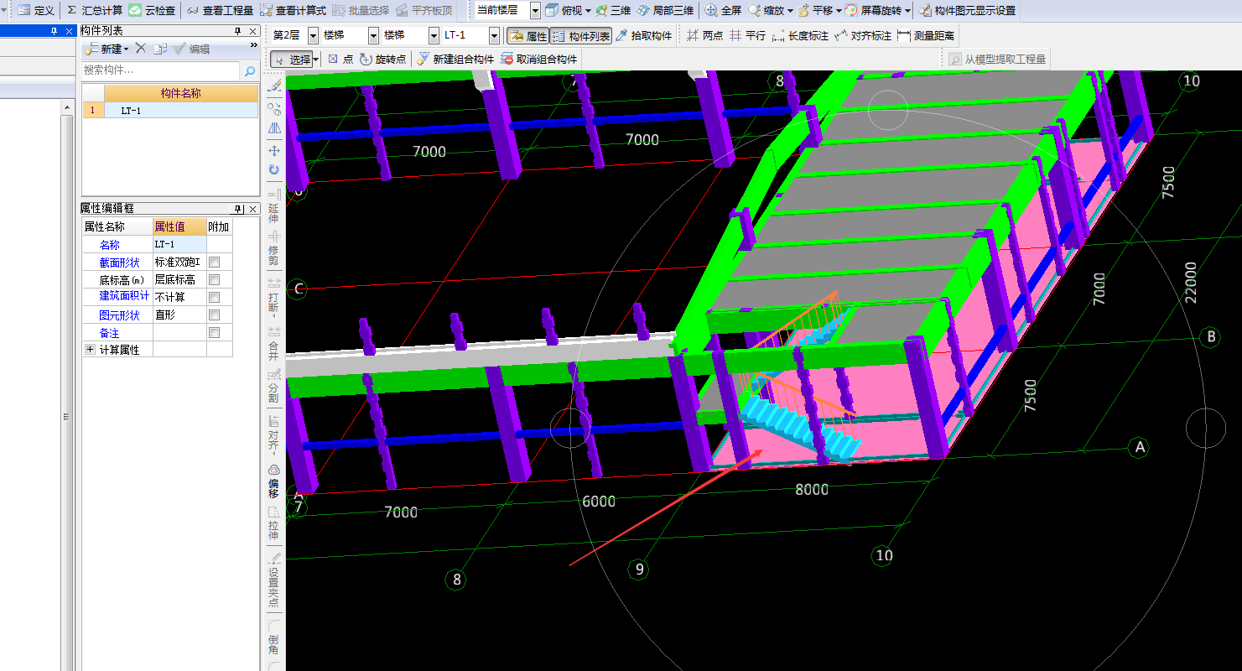This screenshot has height=671, width=1242.
Task: Check the 附加 box for 截面形状
Action: (214, 263)
